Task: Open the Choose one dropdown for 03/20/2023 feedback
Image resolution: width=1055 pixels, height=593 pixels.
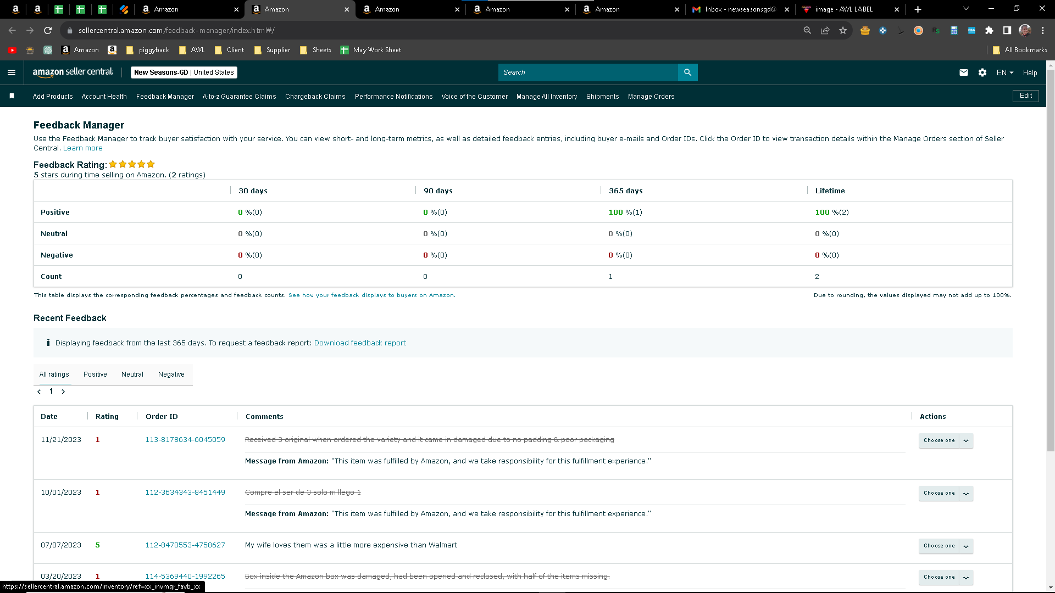Action: click(x=946, y=577)
